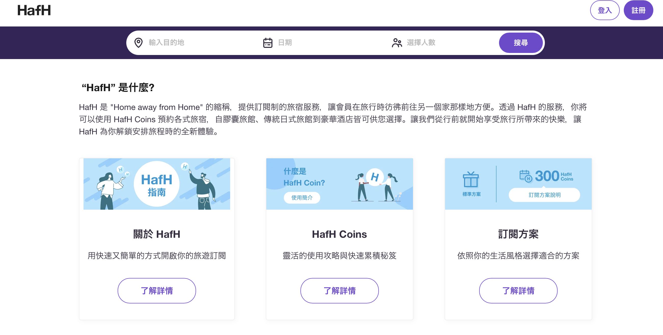The height and width of the screenshot is (335, 663).
Task: Click the 搜尋 search button
Action: point(521,43)
